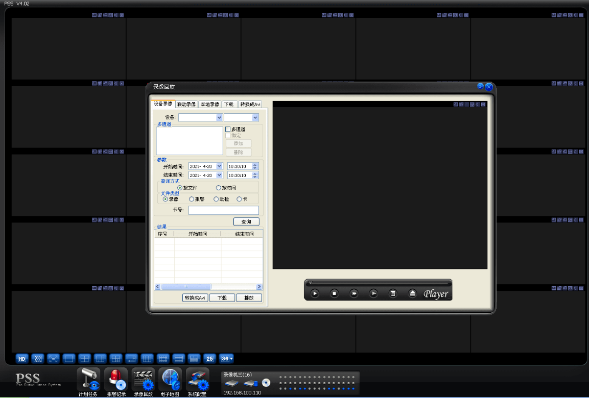Click the 播放 button below results
The image size is (589, 398).
pos(249,298)
